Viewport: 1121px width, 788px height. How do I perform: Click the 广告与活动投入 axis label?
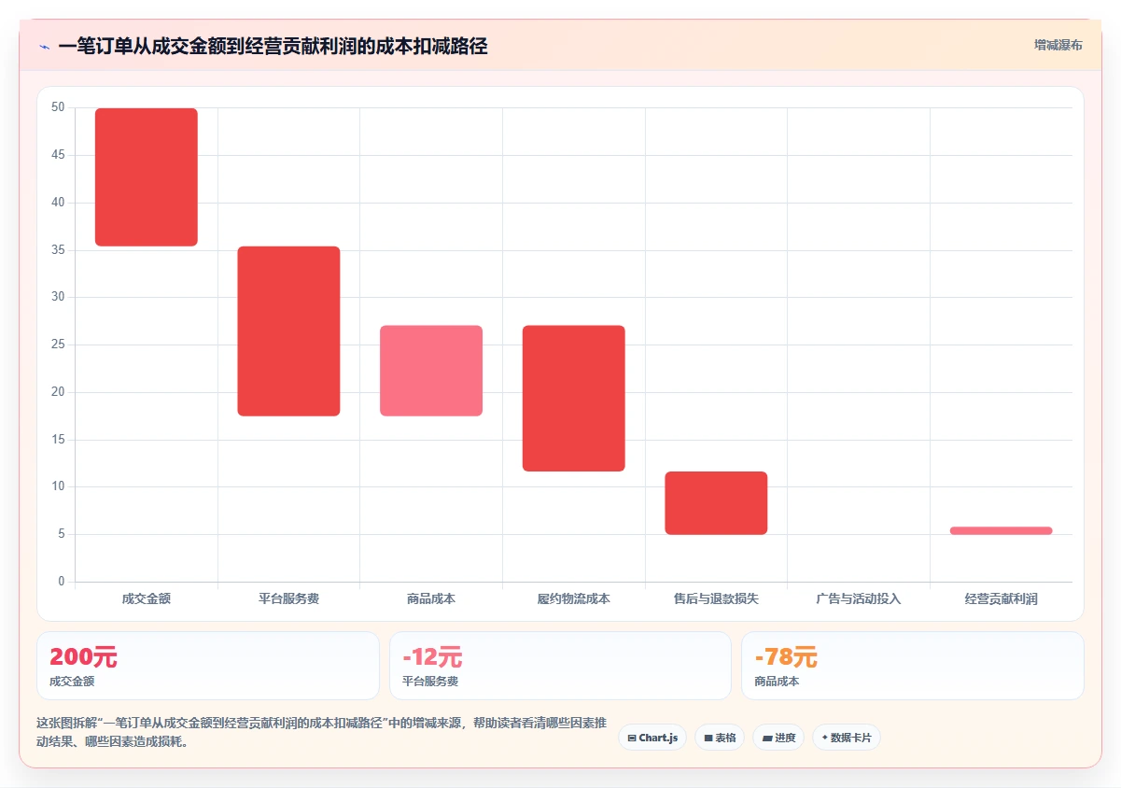(859, 598)
